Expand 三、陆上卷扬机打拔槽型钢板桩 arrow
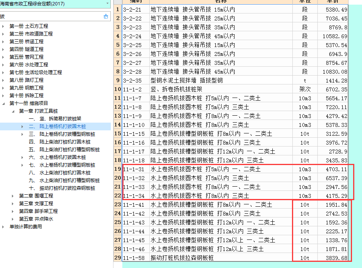 click(22, 134)
